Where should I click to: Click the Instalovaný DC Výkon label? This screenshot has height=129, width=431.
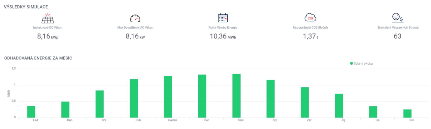48,27
